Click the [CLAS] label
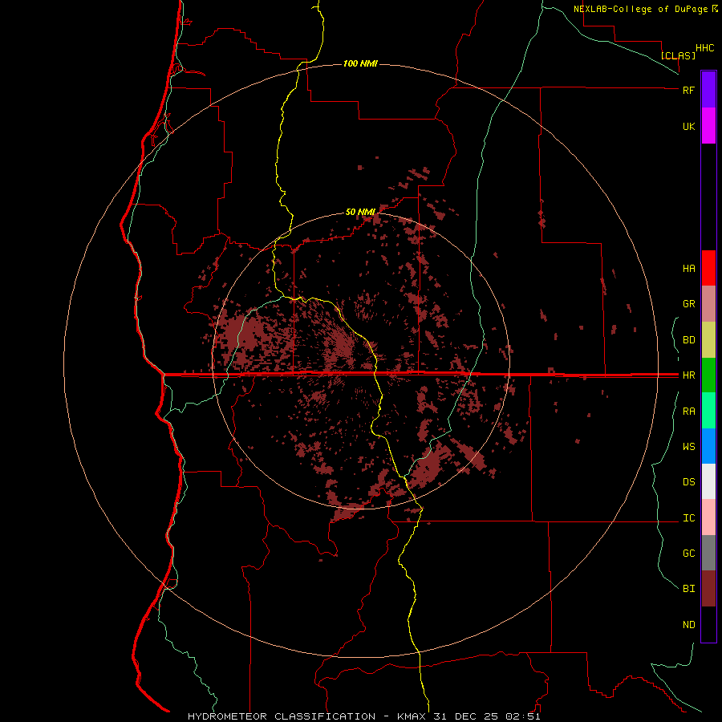 click(678, 55)
